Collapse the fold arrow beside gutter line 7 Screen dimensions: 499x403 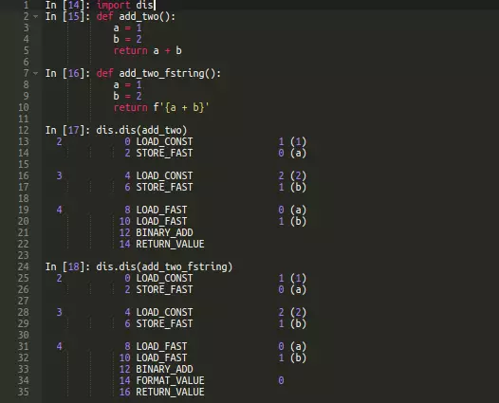point(36,73)
